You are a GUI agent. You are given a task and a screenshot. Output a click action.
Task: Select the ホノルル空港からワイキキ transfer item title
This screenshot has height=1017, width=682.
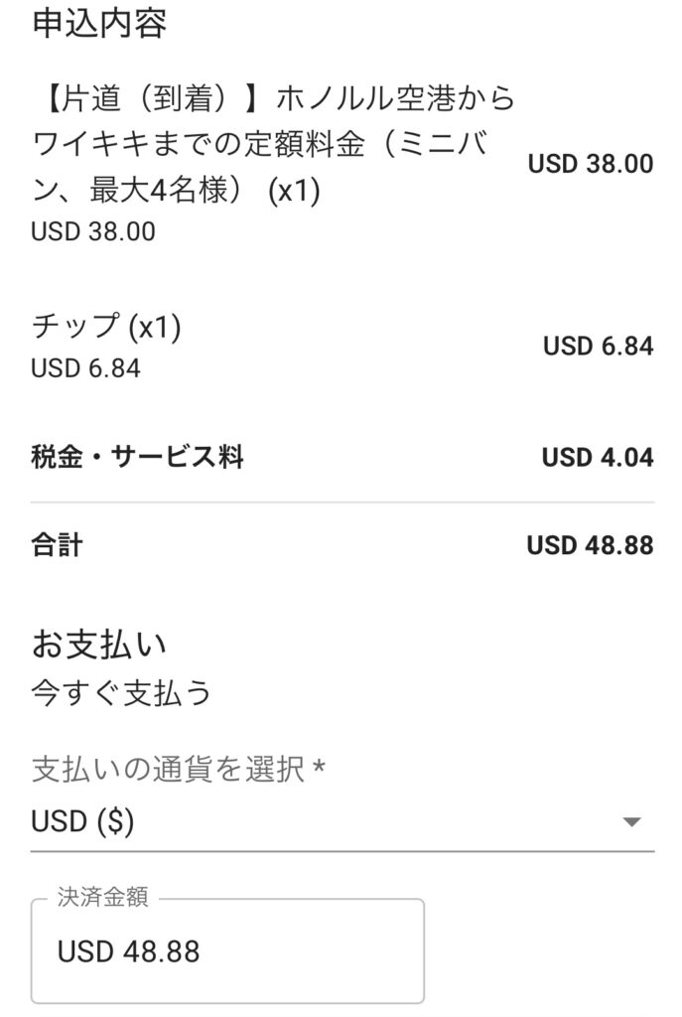273,143
